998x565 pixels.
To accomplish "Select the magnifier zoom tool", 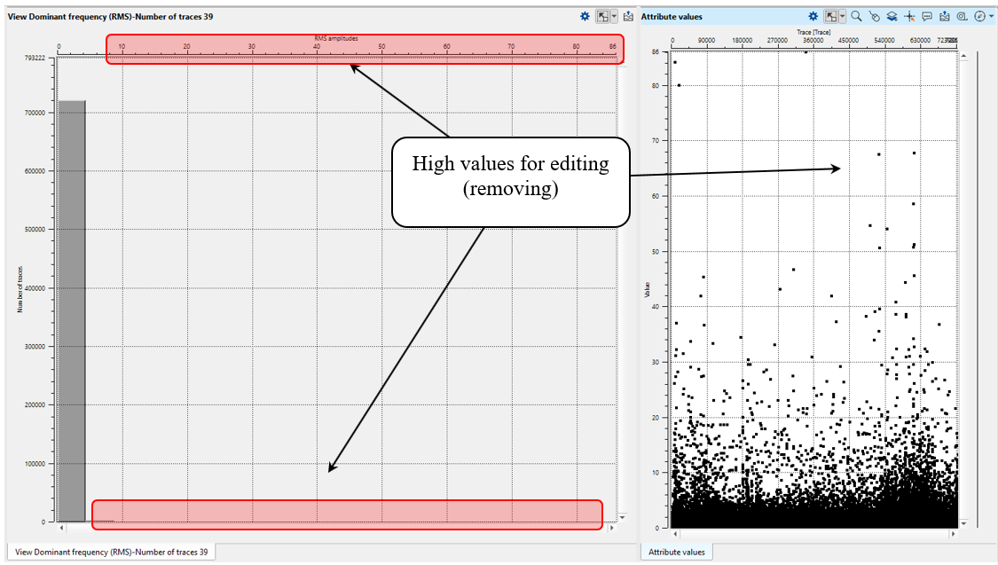I will point(856,16).
